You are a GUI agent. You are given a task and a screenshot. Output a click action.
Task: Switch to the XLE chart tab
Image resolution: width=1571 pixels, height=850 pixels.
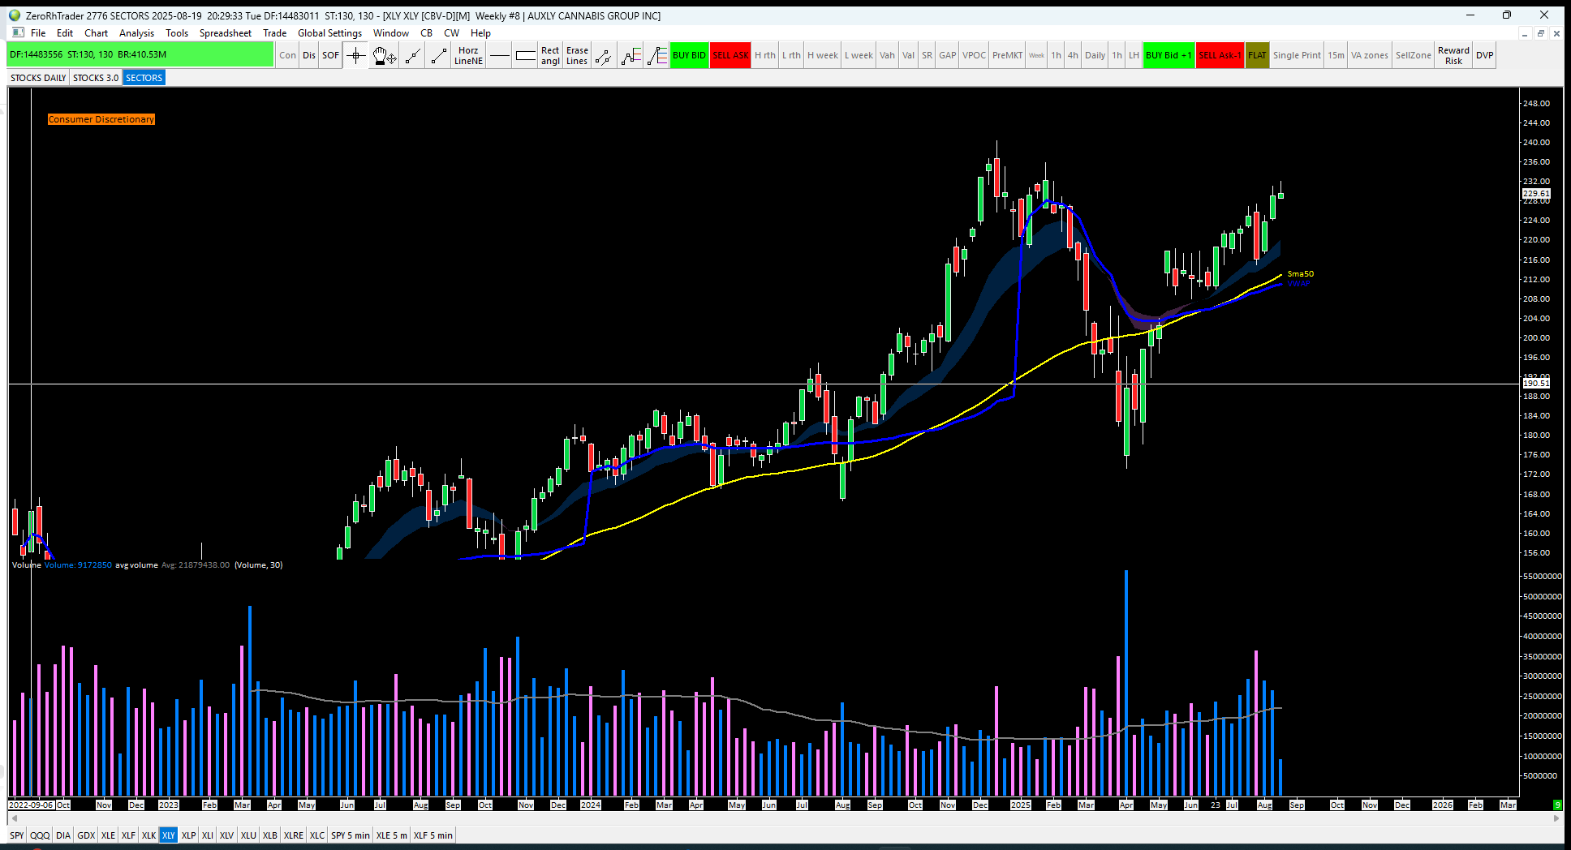(108, 835)
